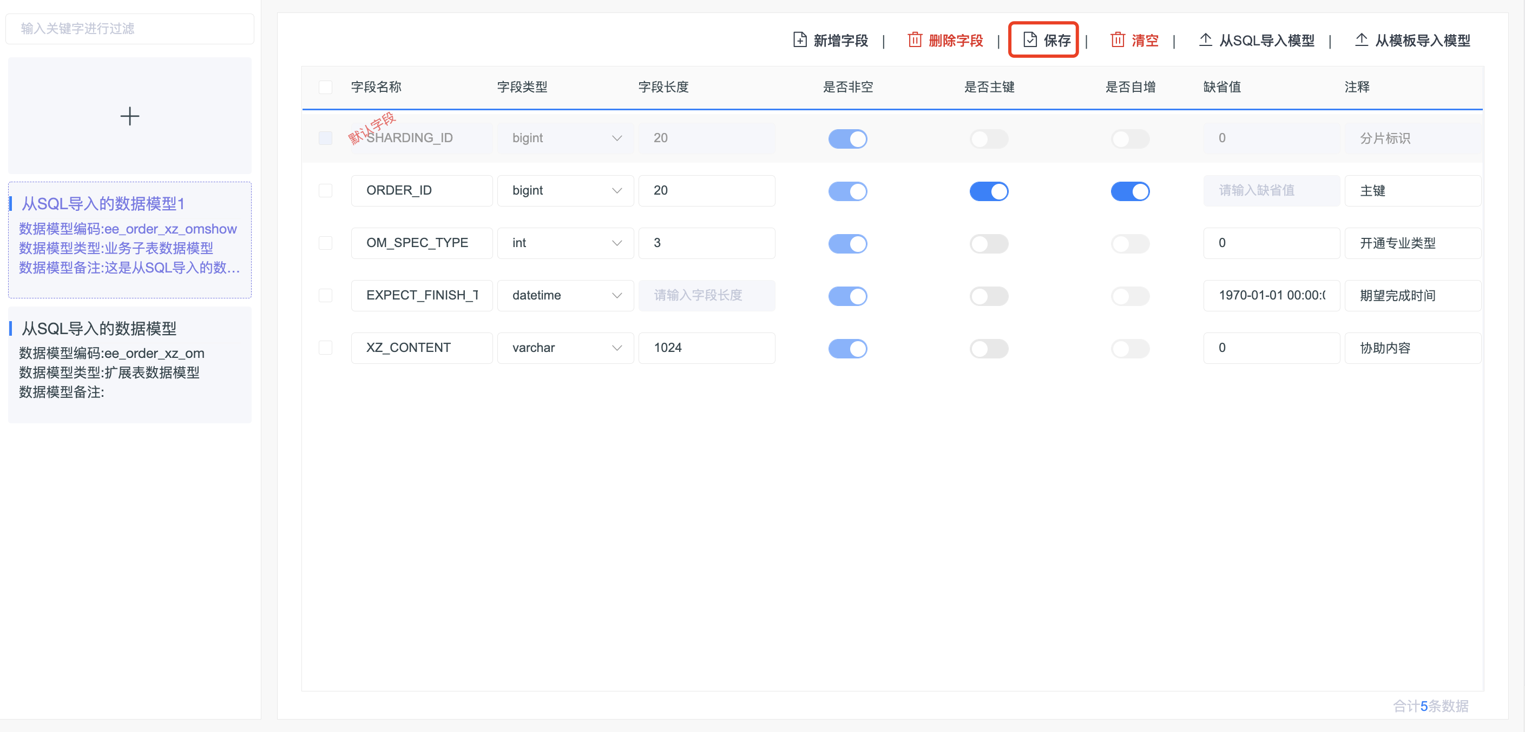
Task: Click the plus icon to add model
Action: [x=130, y=116]
